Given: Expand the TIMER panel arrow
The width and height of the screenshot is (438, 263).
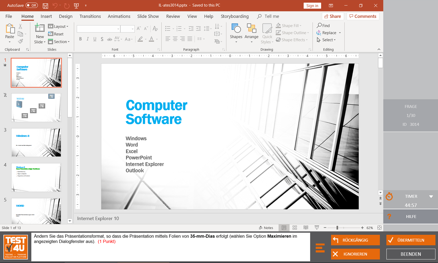Looking at the screenshot, I should (x=431, y=196).
